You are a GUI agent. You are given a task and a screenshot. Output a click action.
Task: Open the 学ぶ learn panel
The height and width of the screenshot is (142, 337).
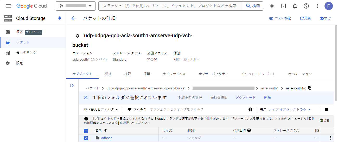point(325,18)
